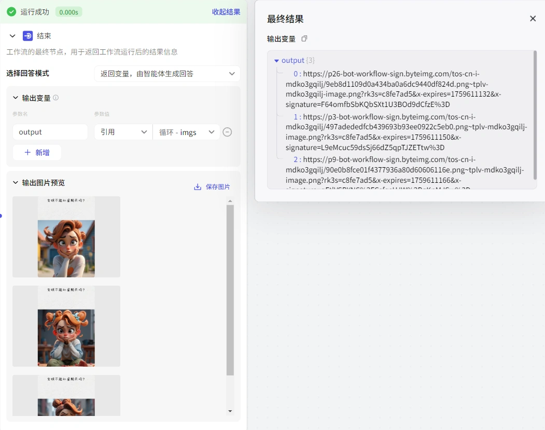The height and width of the screenshot is (430, 545).
Task: Open the first preview image thumbnail
Action: (66, 237)
